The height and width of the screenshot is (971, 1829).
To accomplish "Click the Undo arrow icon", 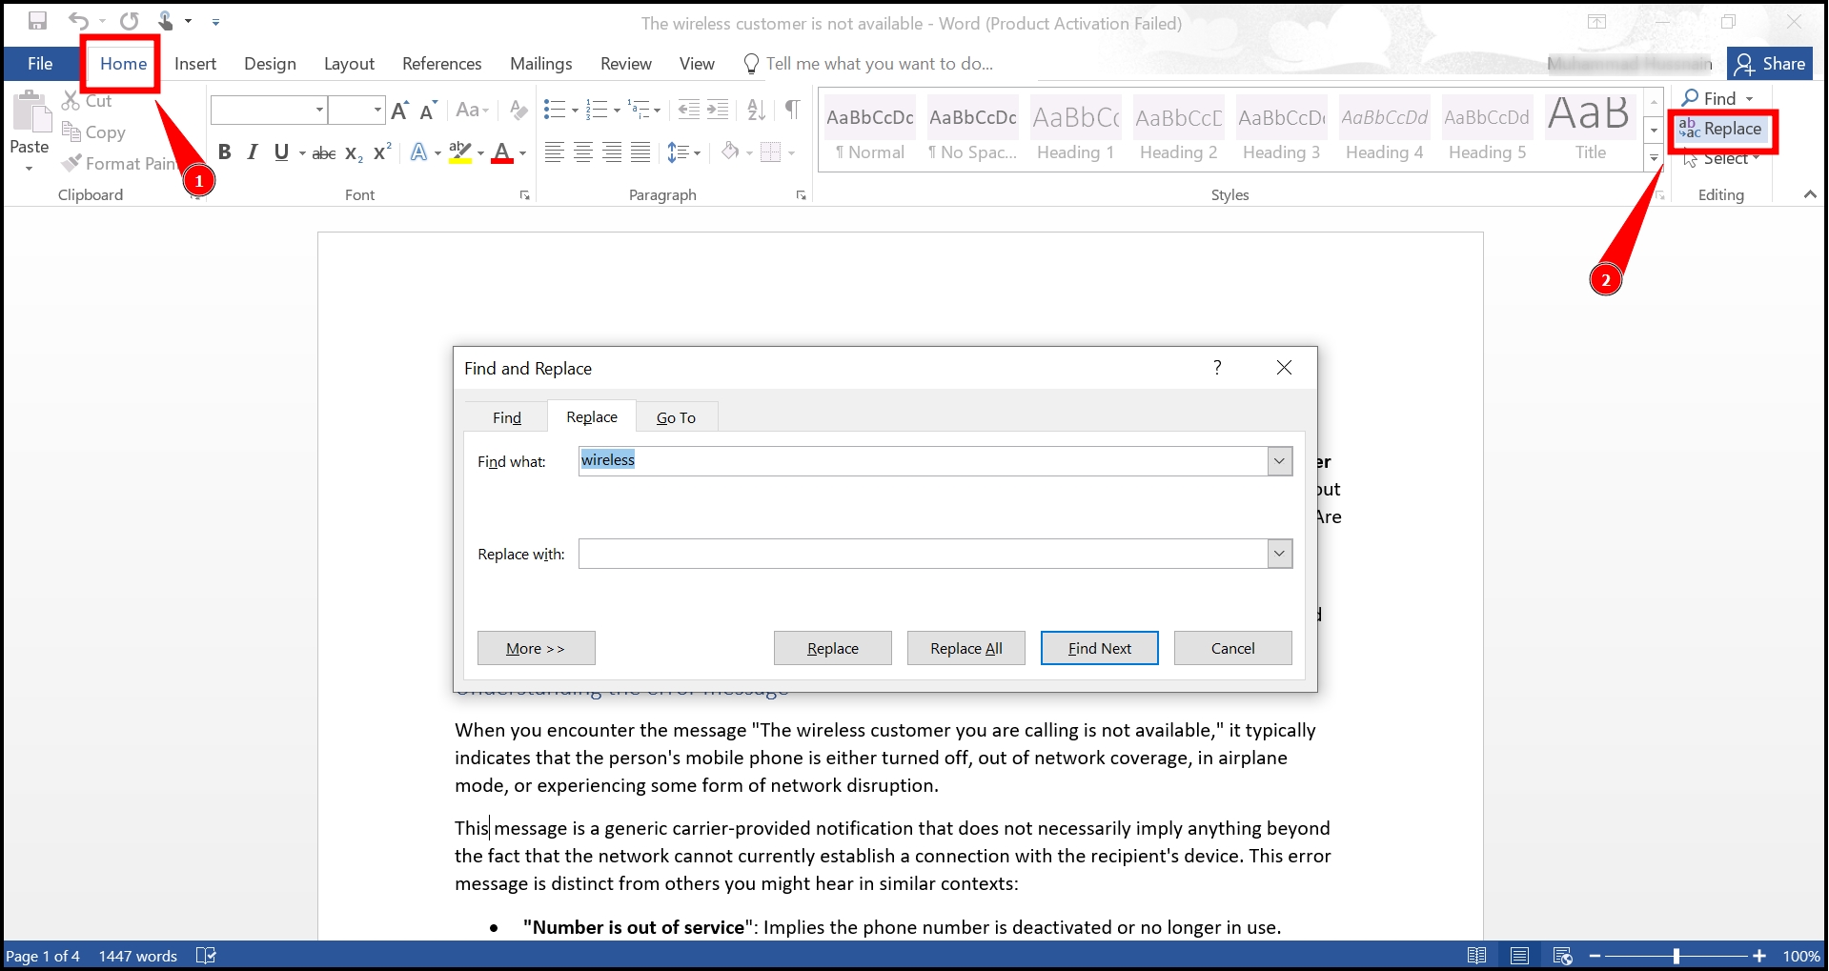I will coord(78,21).
